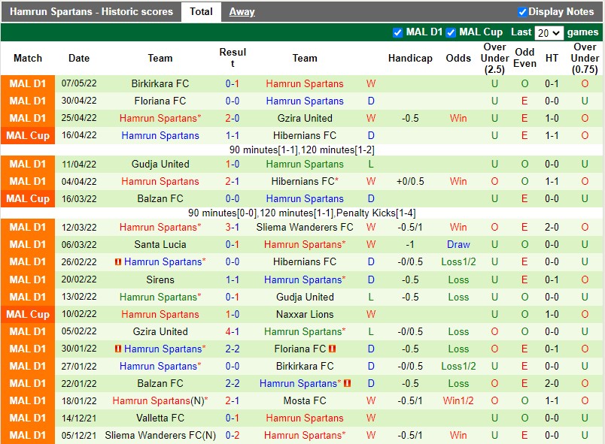Disable the MAL Cup filter

pyautogui.click(x=450, y=32)
